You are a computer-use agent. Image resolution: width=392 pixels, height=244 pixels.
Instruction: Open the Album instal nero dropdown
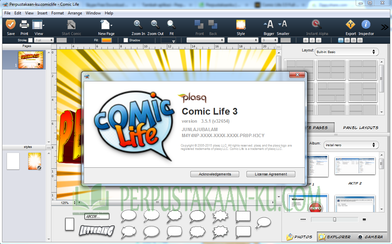(351, 145)
